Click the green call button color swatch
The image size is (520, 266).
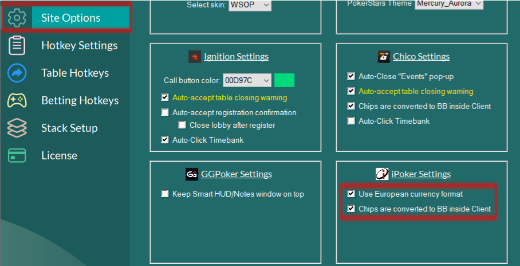click(284, 80)
